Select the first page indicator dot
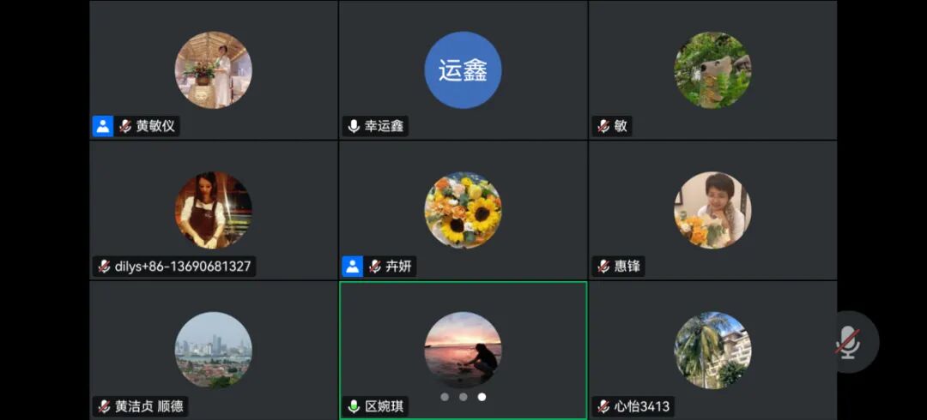Image resolution: width=927 pixels, height=420 pixels. (445, 397)
